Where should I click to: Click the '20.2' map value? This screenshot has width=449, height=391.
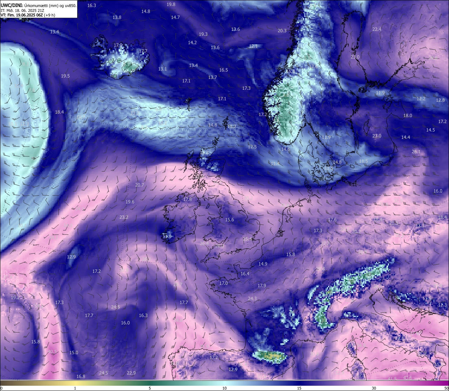pyautogui.click(x=356, y=231)
